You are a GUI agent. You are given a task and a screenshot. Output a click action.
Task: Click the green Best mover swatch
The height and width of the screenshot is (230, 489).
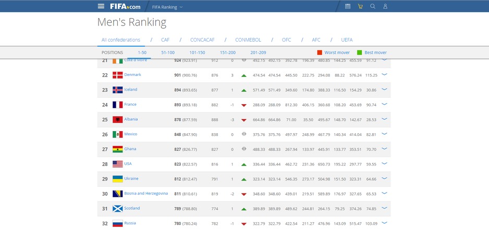point(360,53)
